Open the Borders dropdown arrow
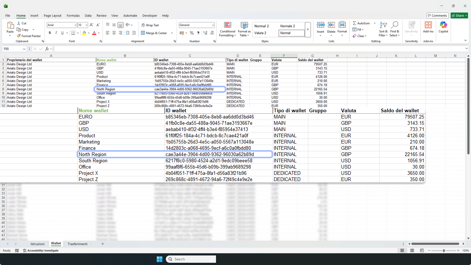This screenshot has height=265, width=471. 78,33
